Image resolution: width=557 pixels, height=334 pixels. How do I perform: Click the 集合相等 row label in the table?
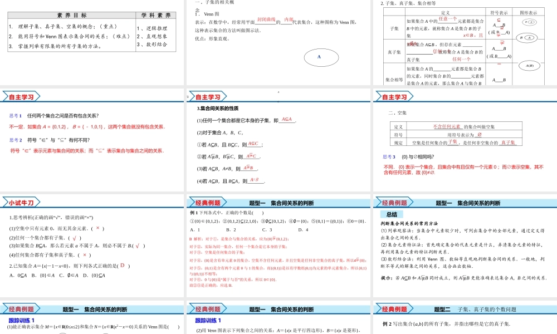pos(394,80)
